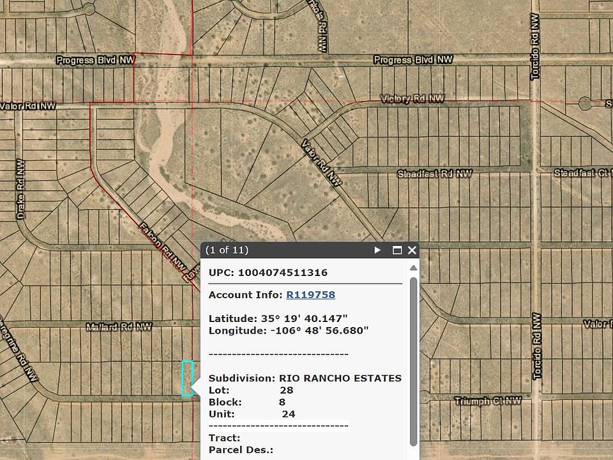Maximize the parcel info popup

[x=397, y=250]
